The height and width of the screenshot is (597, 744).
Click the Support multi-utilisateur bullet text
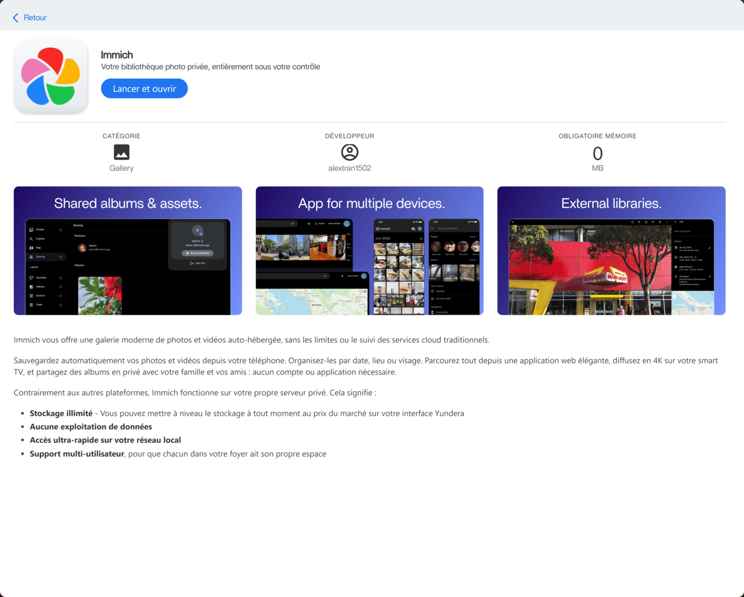pyautogui.click(x=77, y=454)
